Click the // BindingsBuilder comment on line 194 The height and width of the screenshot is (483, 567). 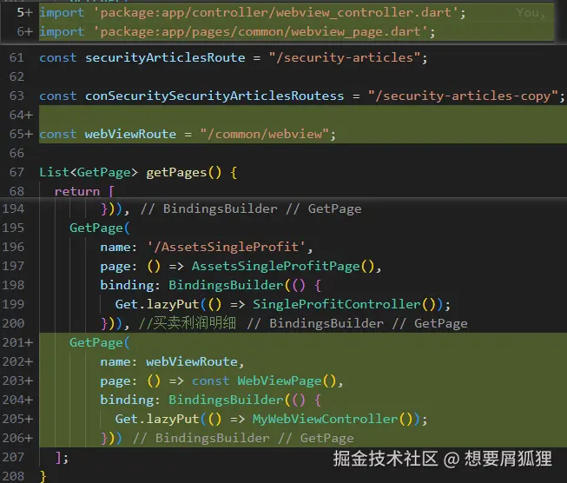(x=208, y=208)
